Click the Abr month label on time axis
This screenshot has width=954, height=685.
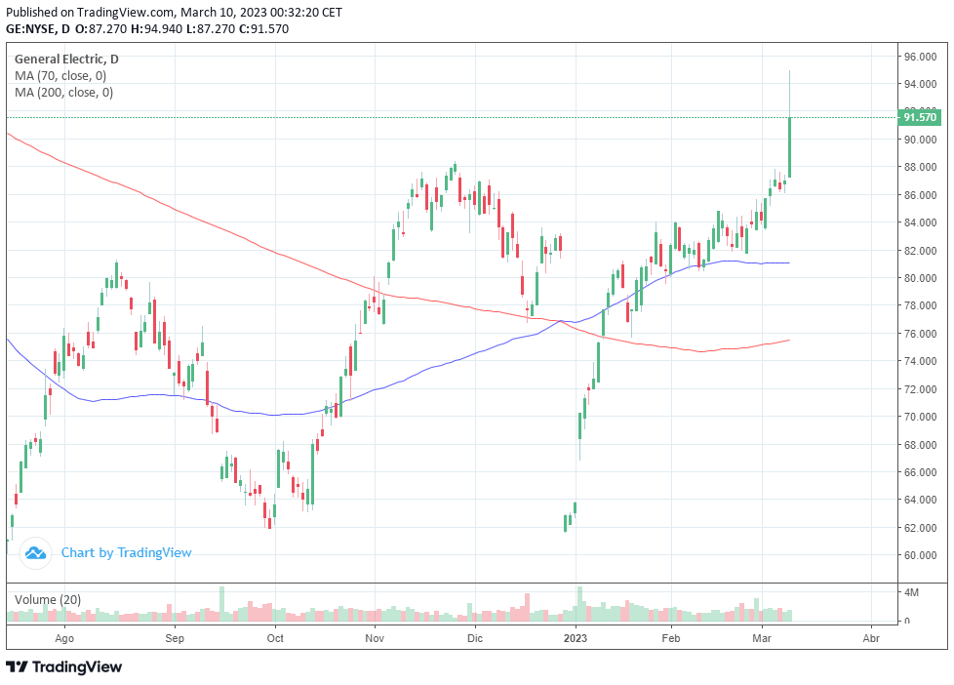coord(871,639)
